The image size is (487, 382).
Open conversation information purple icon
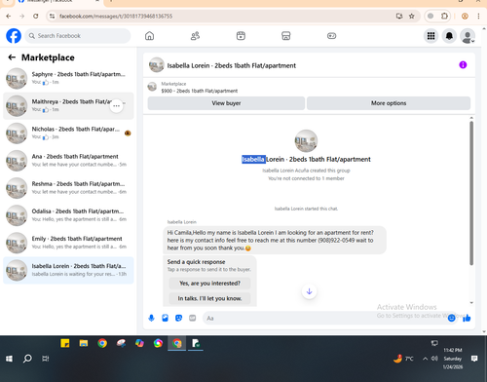pos(463,65)
